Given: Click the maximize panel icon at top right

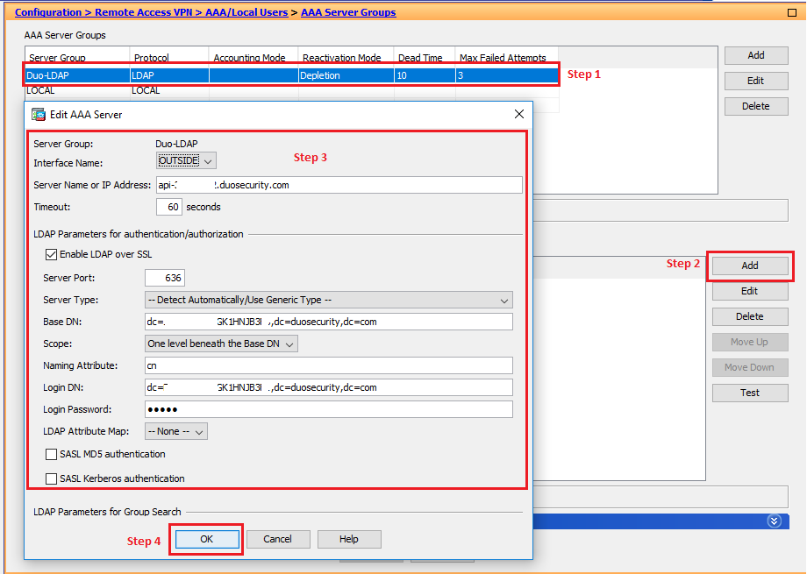Looking at the screenshot, I should [x=792, y=12].
